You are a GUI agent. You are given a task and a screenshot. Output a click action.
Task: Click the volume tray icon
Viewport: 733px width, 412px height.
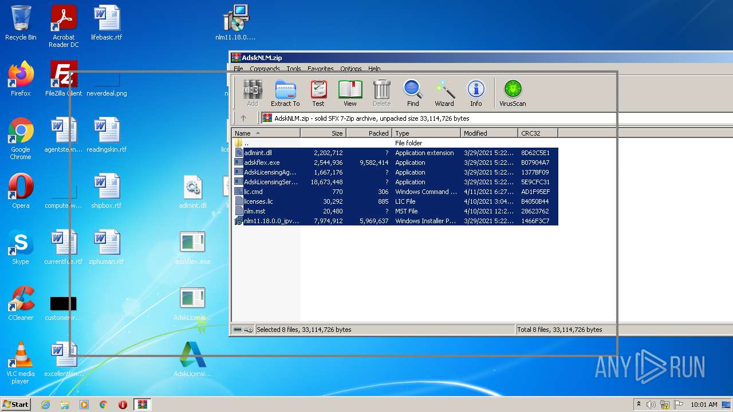point(651,405)
